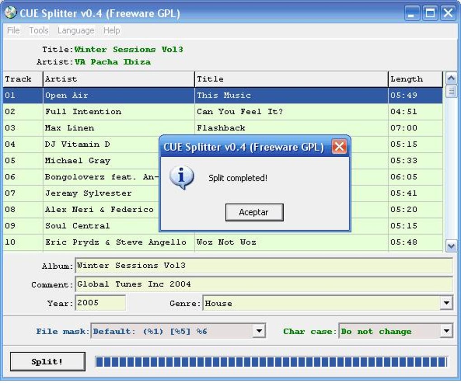Image resolution: width=461 pixels, height=383 pixels.
Task: Click the 06:05 length cell
Action: click(x=415, y=177)
